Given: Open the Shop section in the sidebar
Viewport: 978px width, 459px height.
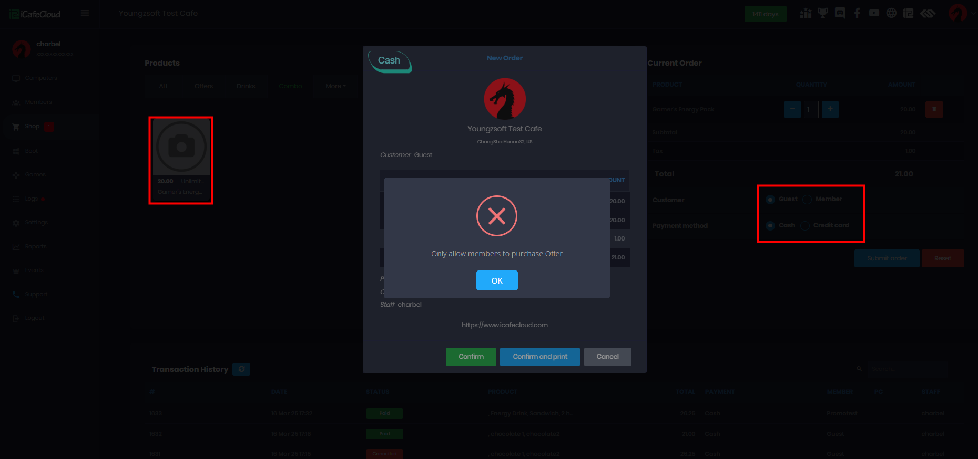Looking at the screenshot, I should click(32, 126).
